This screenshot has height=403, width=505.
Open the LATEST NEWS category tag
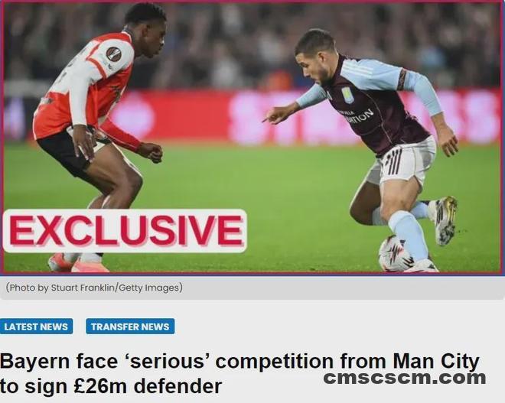pyautogui.click(x=37, y=327)
